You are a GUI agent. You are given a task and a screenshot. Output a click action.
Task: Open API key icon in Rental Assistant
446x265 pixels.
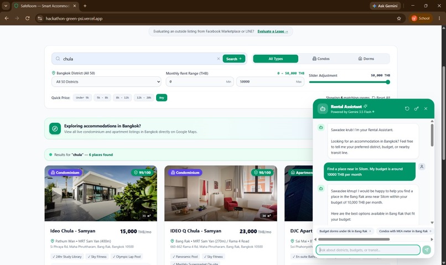coord(417,108)
